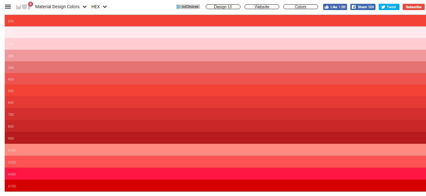
Task: Select the darkest red 900 swatch
Action: (x=215, y=138)
